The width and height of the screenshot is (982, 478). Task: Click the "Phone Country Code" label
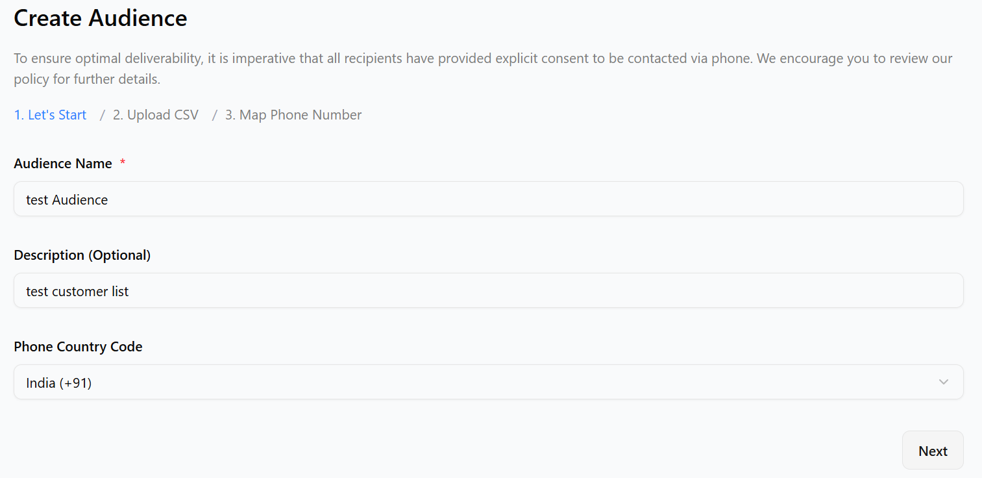[78, 347]
